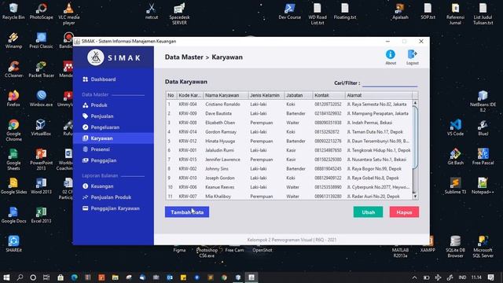503x283 pixels.
Task: Open the Packet Tracer desktop icon
Action: point(41,69)
